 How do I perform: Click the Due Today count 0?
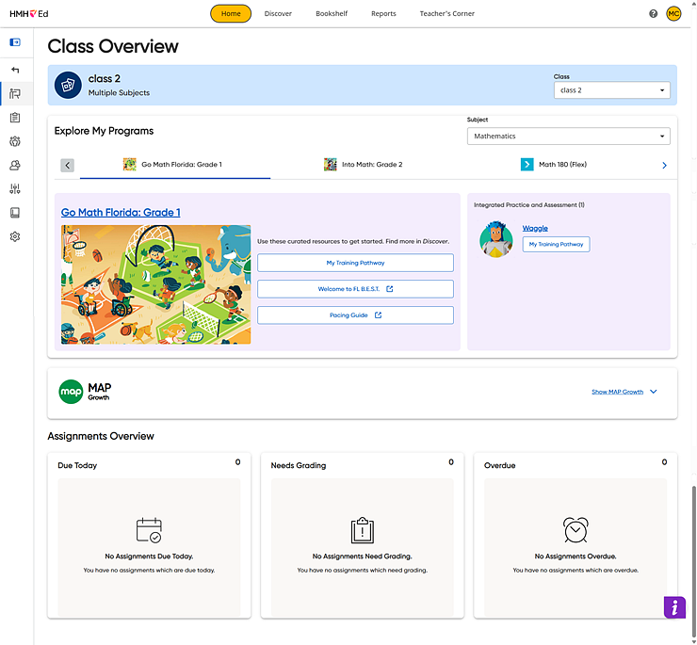237,462
